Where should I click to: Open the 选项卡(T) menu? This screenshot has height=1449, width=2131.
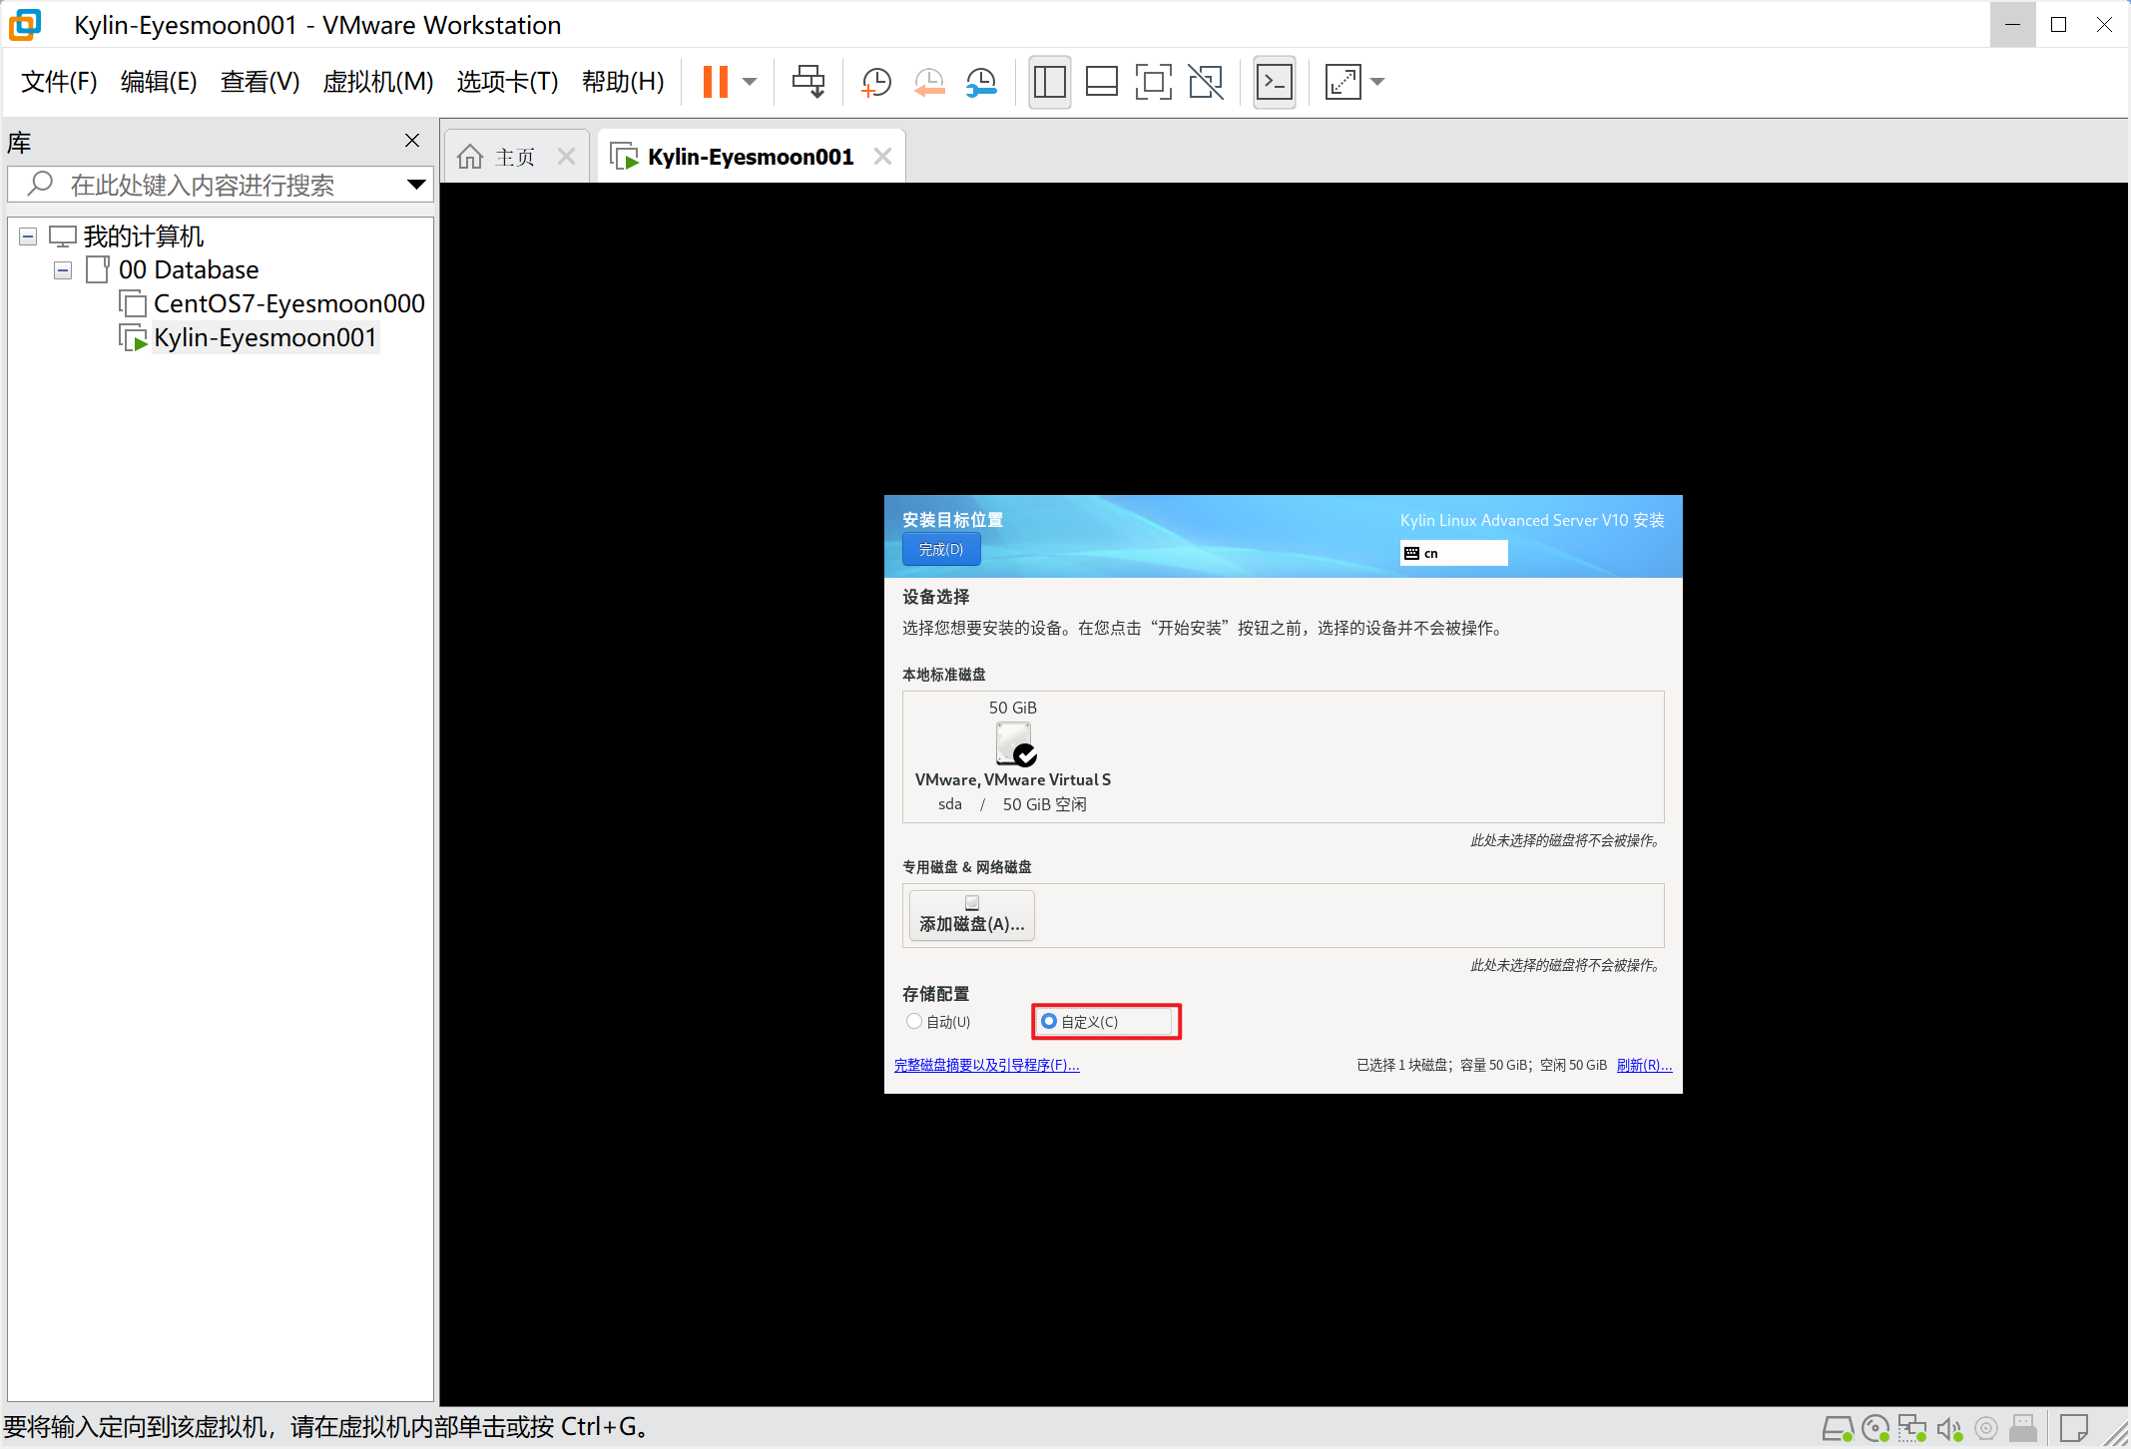pos(507,82)
